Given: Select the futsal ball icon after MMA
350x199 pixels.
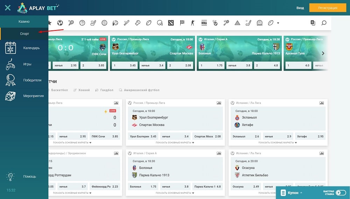Looking at the screenshot, I should [215, 23].
